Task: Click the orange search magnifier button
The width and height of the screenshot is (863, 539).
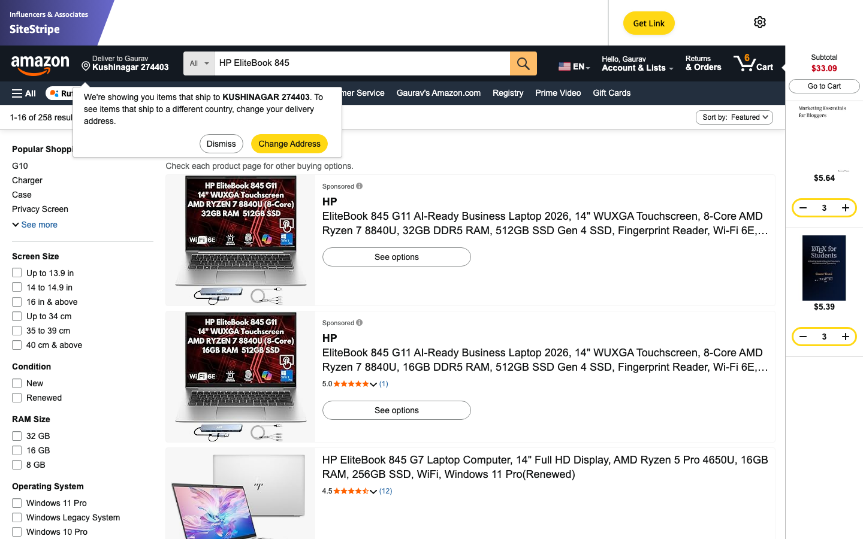Action: [x=523, y=63]
